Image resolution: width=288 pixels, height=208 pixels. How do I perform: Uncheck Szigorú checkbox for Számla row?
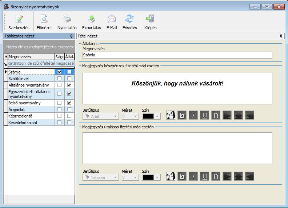coord(59,72)
